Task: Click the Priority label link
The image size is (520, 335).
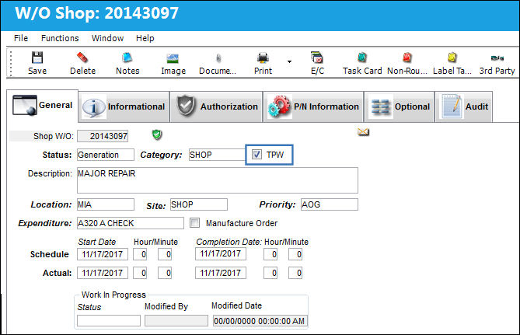Action: (x=277, y=204)
